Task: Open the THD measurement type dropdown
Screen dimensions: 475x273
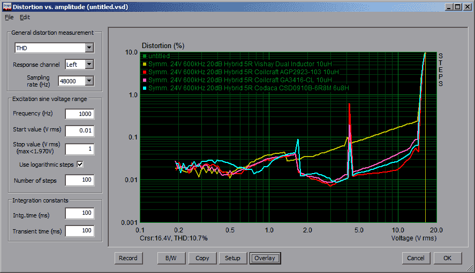Action: (89, 48)
